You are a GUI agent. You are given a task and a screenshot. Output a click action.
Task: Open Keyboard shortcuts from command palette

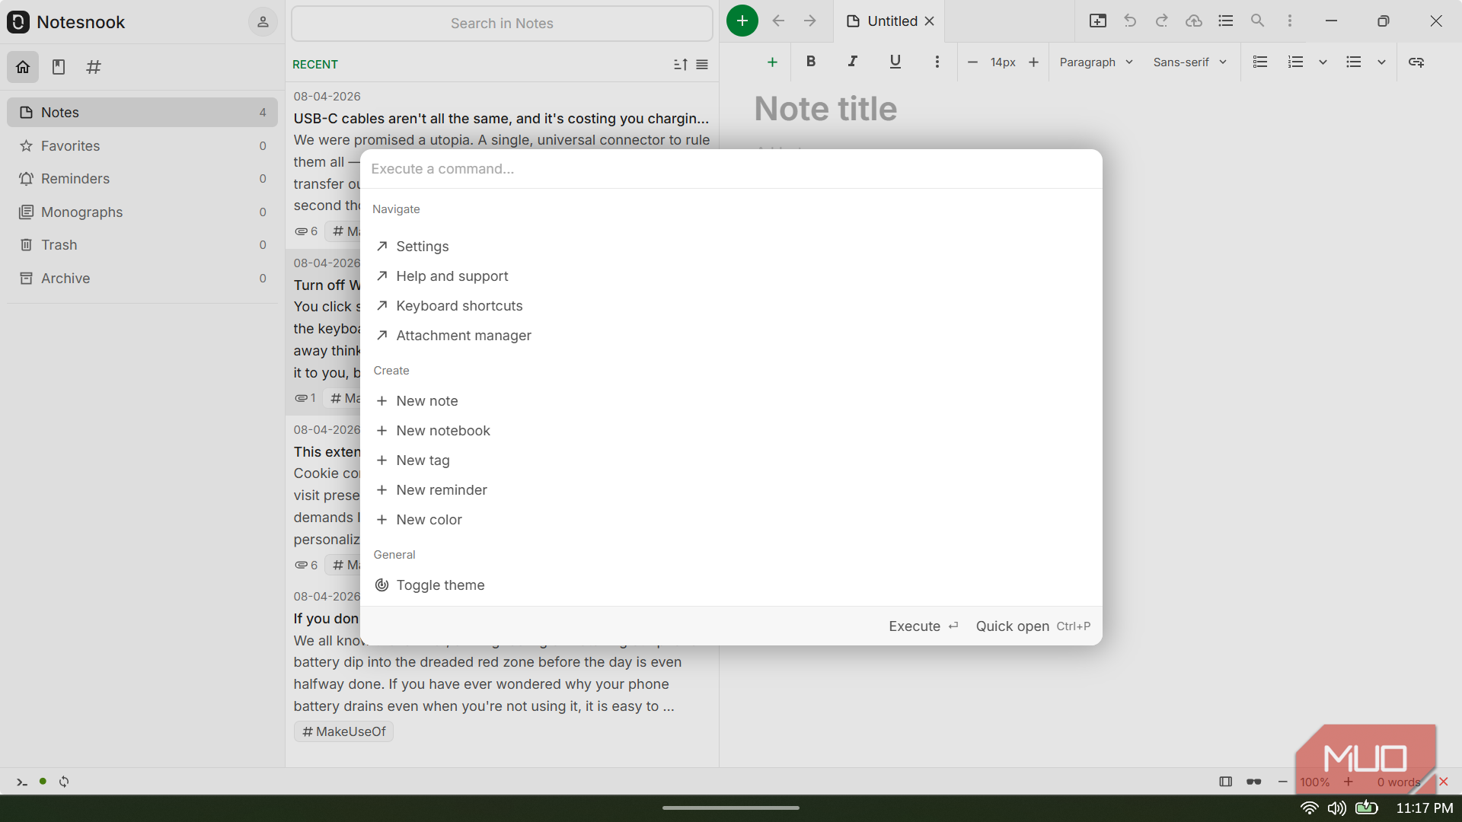(x=731, y=306)
